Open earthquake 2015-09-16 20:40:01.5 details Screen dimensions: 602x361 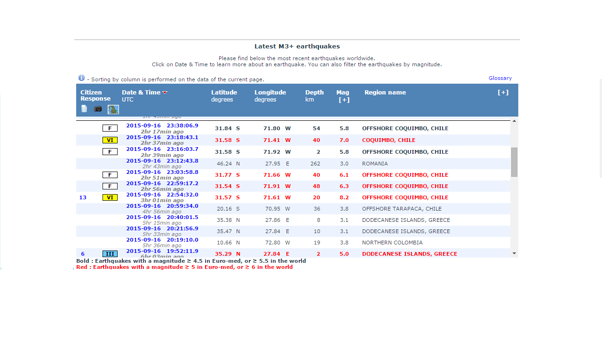[162, 217]
